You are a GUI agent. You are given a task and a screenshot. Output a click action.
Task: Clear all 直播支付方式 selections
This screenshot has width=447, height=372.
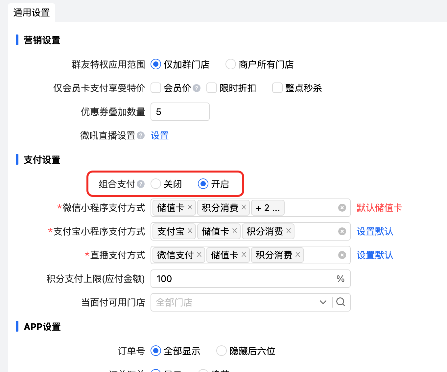point(342,255)
